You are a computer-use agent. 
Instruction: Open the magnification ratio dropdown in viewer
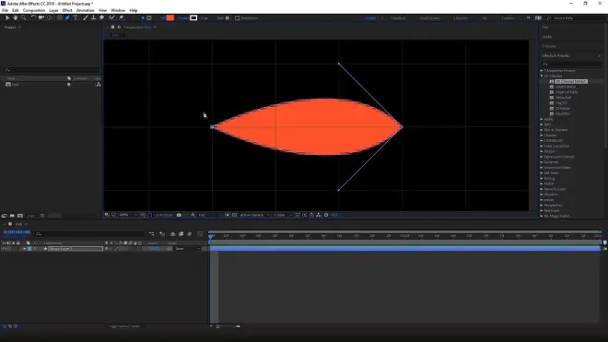(x=128, y=215)
